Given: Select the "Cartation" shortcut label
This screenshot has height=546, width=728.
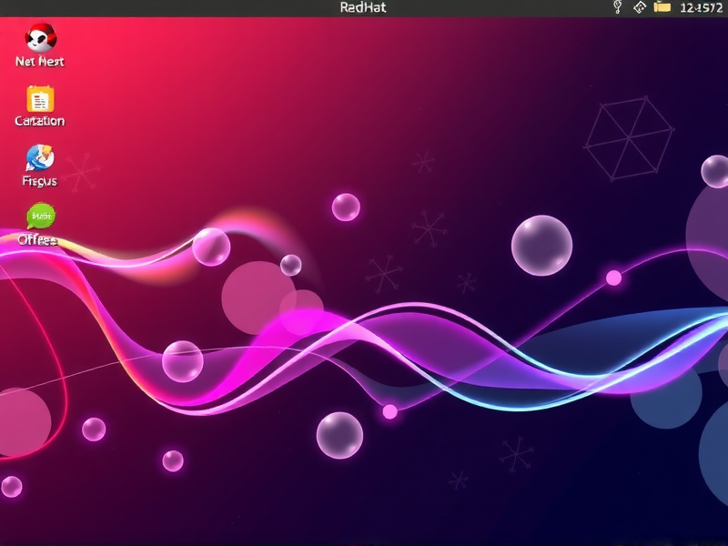Looking at the screenshot, I should [40, 121].
